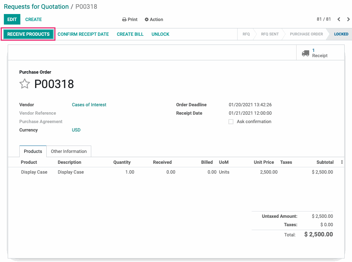Select the Display Case description cell
Viewport: 352px width, 262px height.
tap(71, 172)
